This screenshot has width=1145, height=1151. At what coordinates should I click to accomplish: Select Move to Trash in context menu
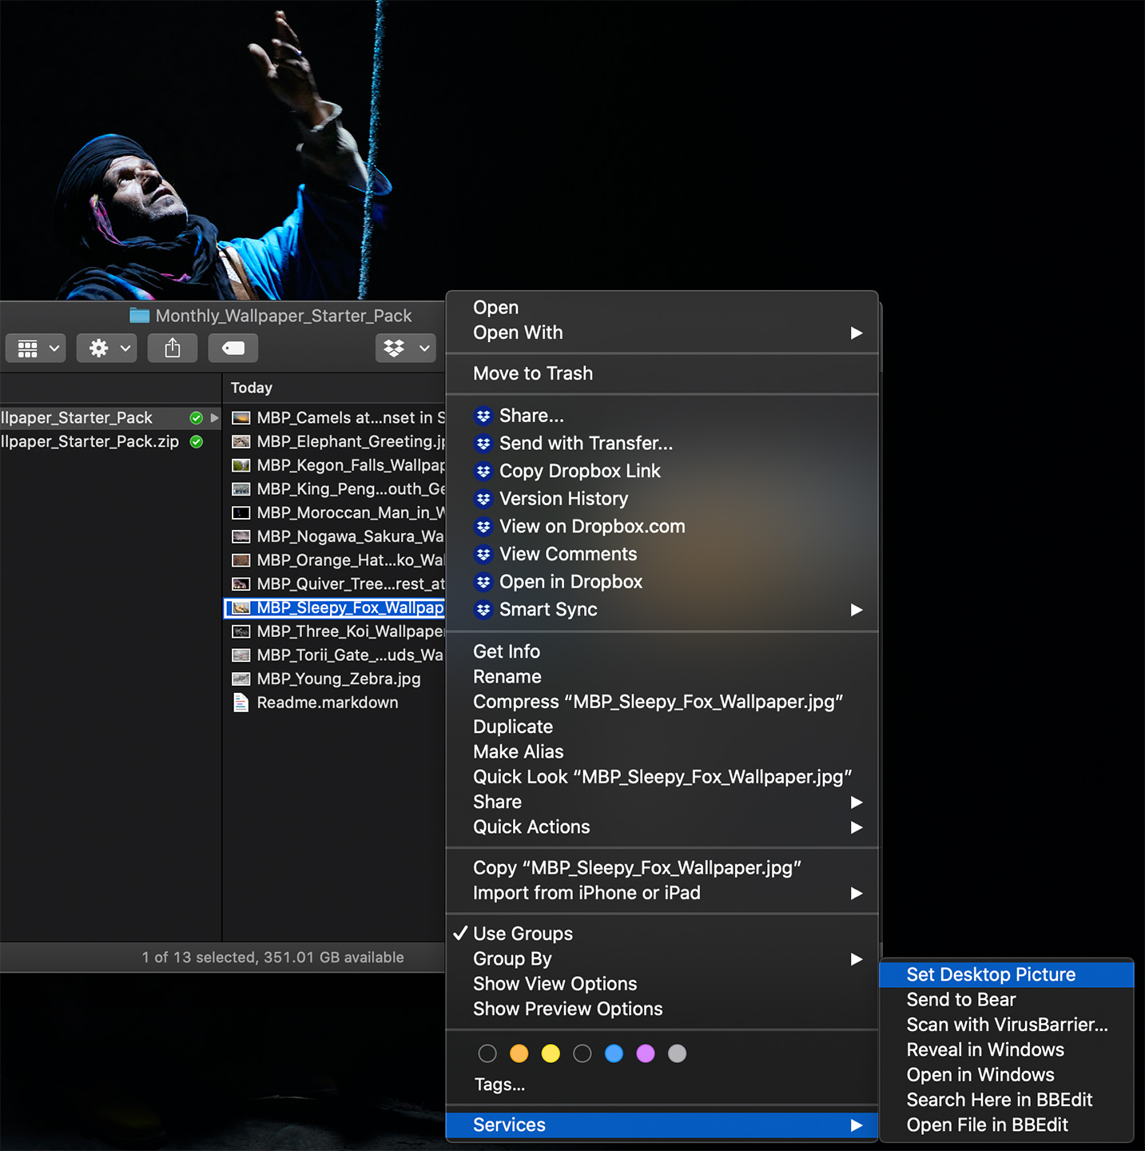click(x=533, y=373)
